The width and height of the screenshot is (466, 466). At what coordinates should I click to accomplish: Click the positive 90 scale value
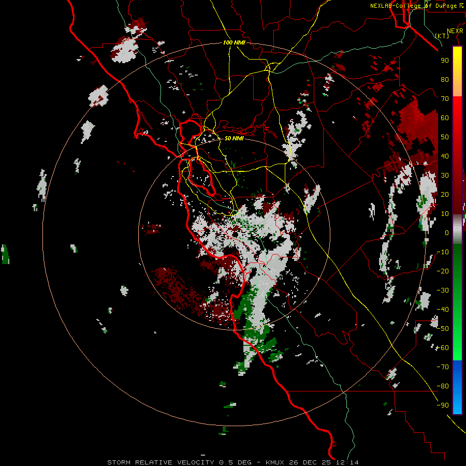click(445, 61)
